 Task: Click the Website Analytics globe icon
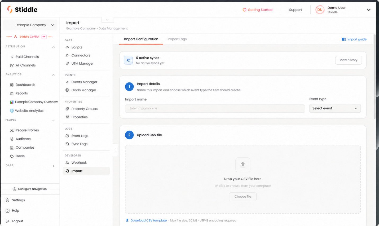[x=12, y=111]
